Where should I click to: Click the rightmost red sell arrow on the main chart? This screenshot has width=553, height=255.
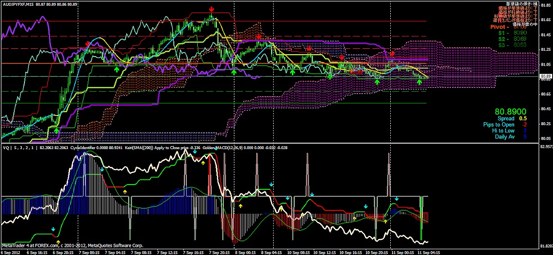(392, 54)
